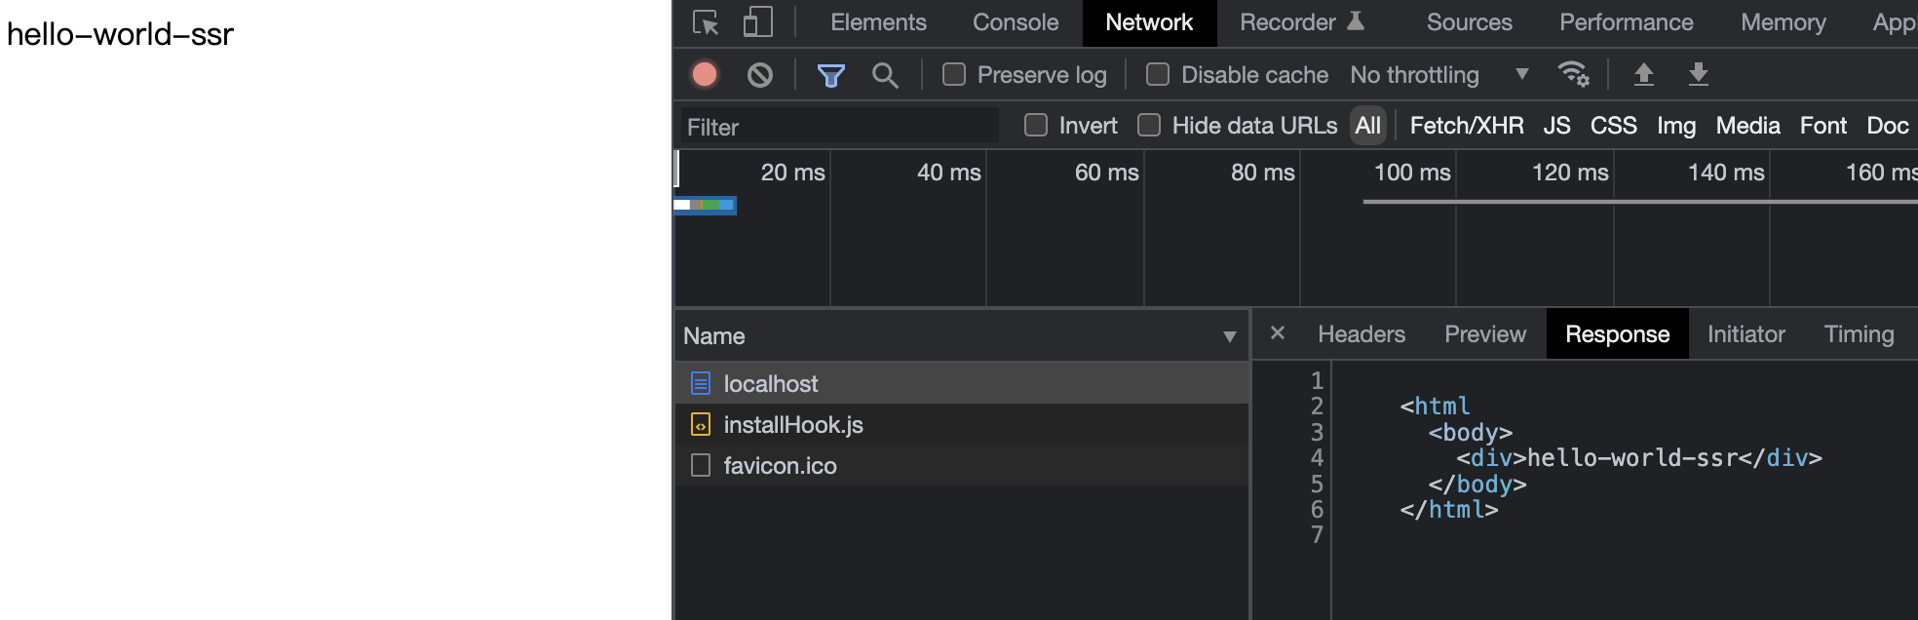Stop recording network log
The height and width of the screenshot is (620, 1918).
[x=705, y=75]
